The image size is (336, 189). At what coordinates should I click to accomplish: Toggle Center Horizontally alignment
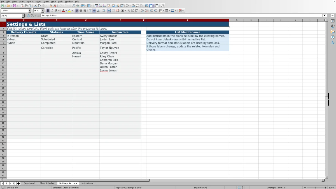pyautogui.click(x=81, y=11)
